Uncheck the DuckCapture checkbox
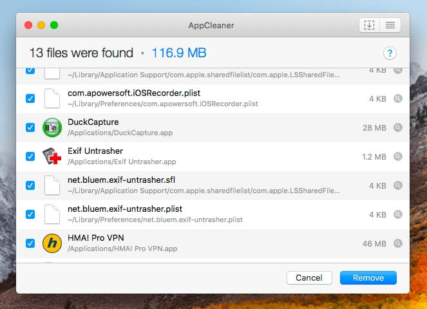This screenshot has width=427, height=309. (30, 127)
